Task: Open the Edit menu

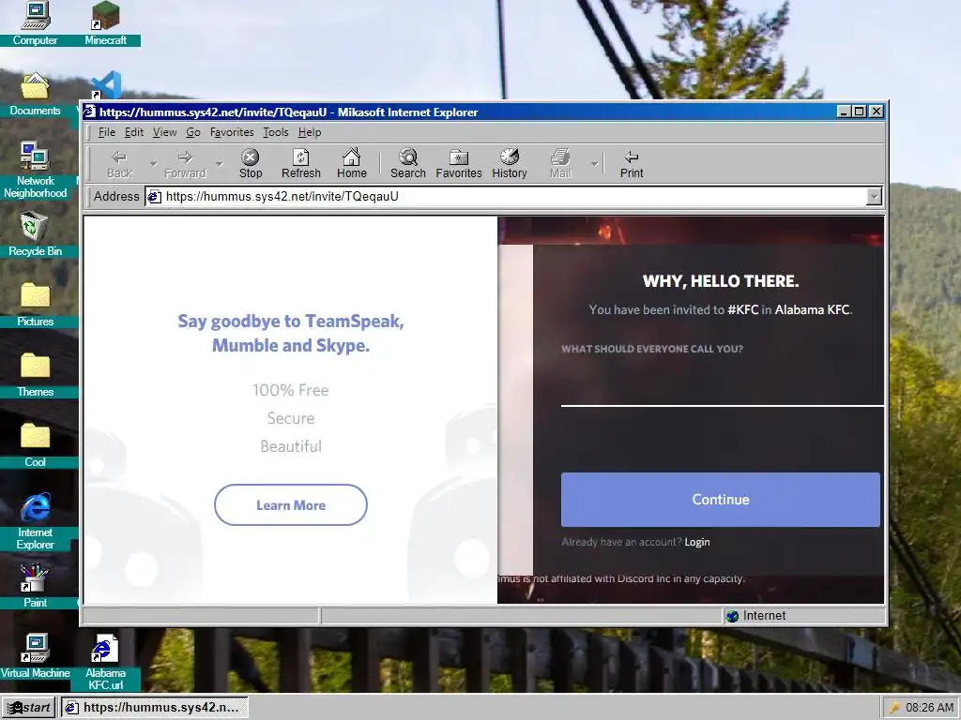Action: 133,132
